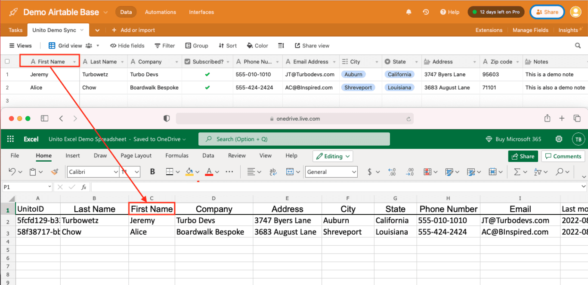
Task: Click Excel Share button
Action: [523, 156]
